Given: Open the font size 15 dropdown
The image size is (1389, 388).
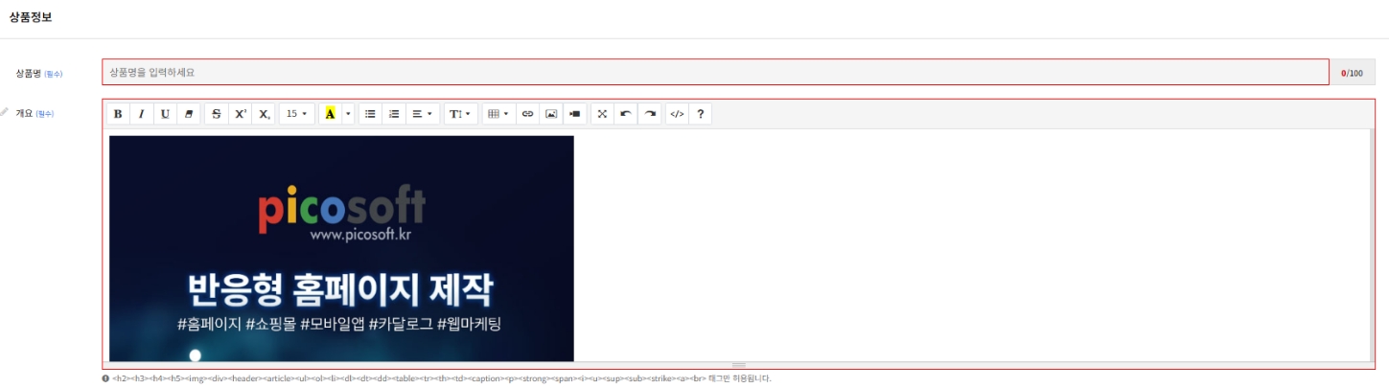Looking at the screenshot, I should point(297,114).
